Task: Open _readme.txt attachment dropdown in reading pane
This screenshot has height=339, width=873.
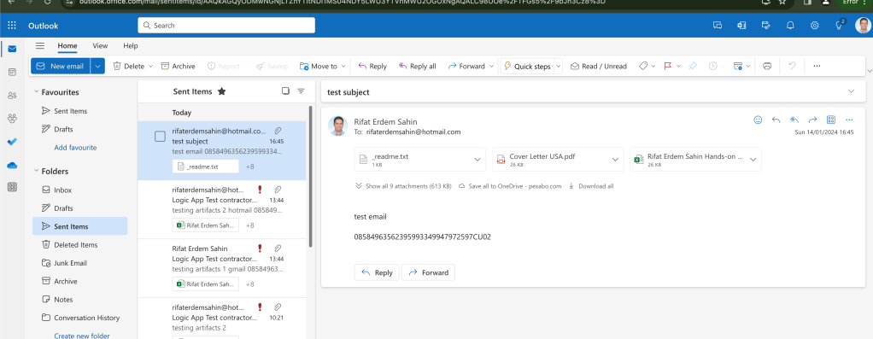Action: tap(478, 160)
